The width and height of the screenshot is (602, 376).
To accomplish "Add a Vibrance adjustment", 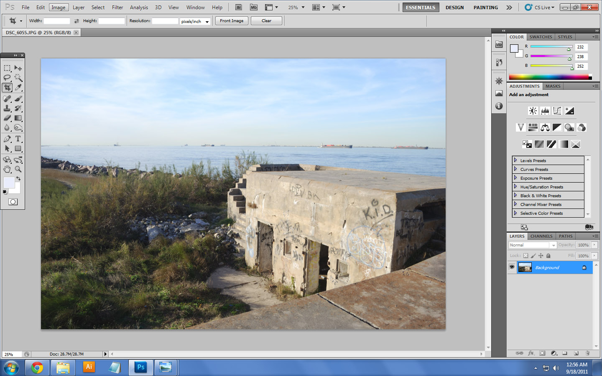I will 520,127.
